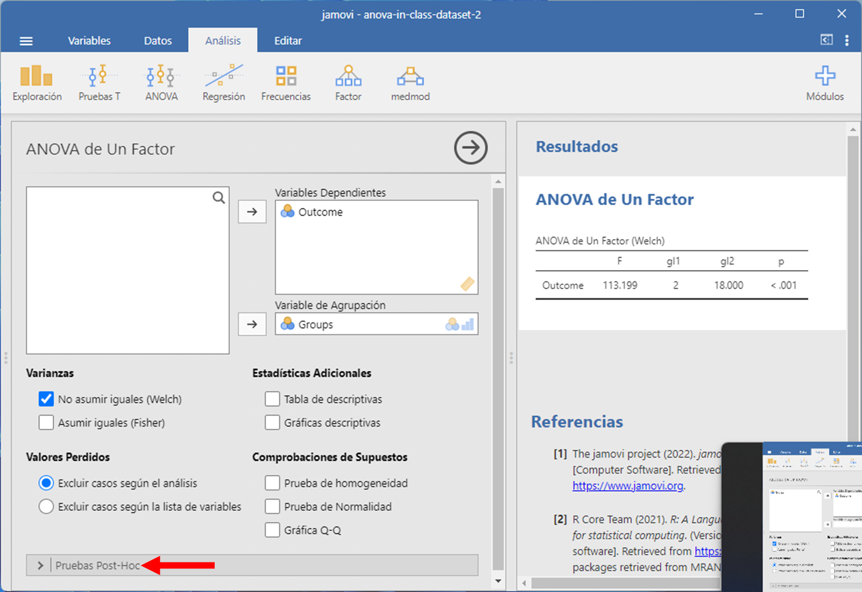Open the medmod module icon
This screenshot has width=862, height=592.
(410, 83)
